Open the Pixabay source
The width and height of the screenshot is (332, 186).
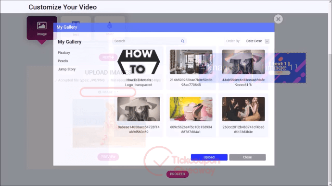[x=64, y=53]
